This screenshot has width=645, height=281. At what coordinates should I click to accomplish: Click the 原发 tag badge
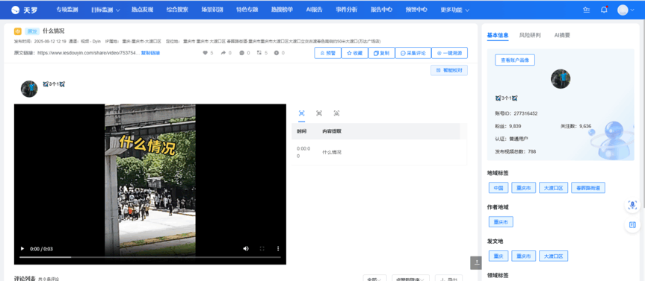click(x=31, y=31)
